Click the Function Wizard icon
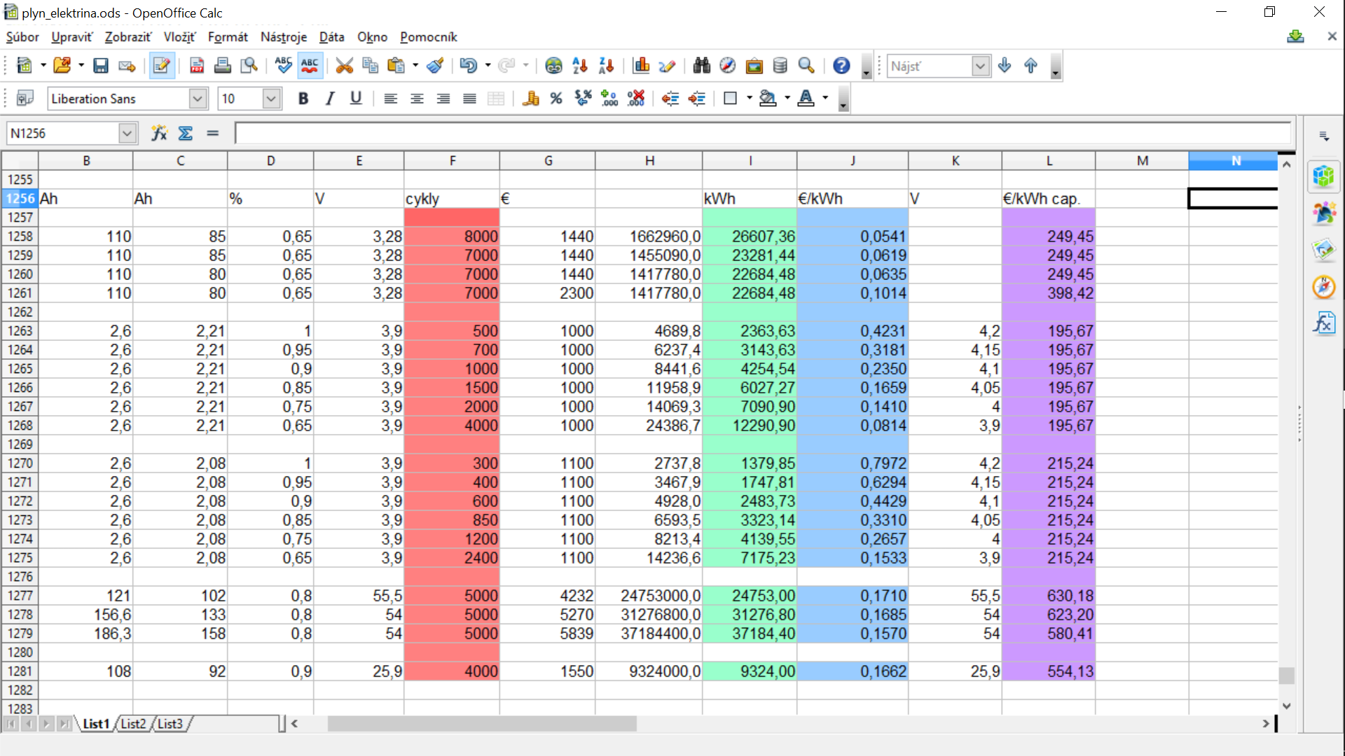 159,133
